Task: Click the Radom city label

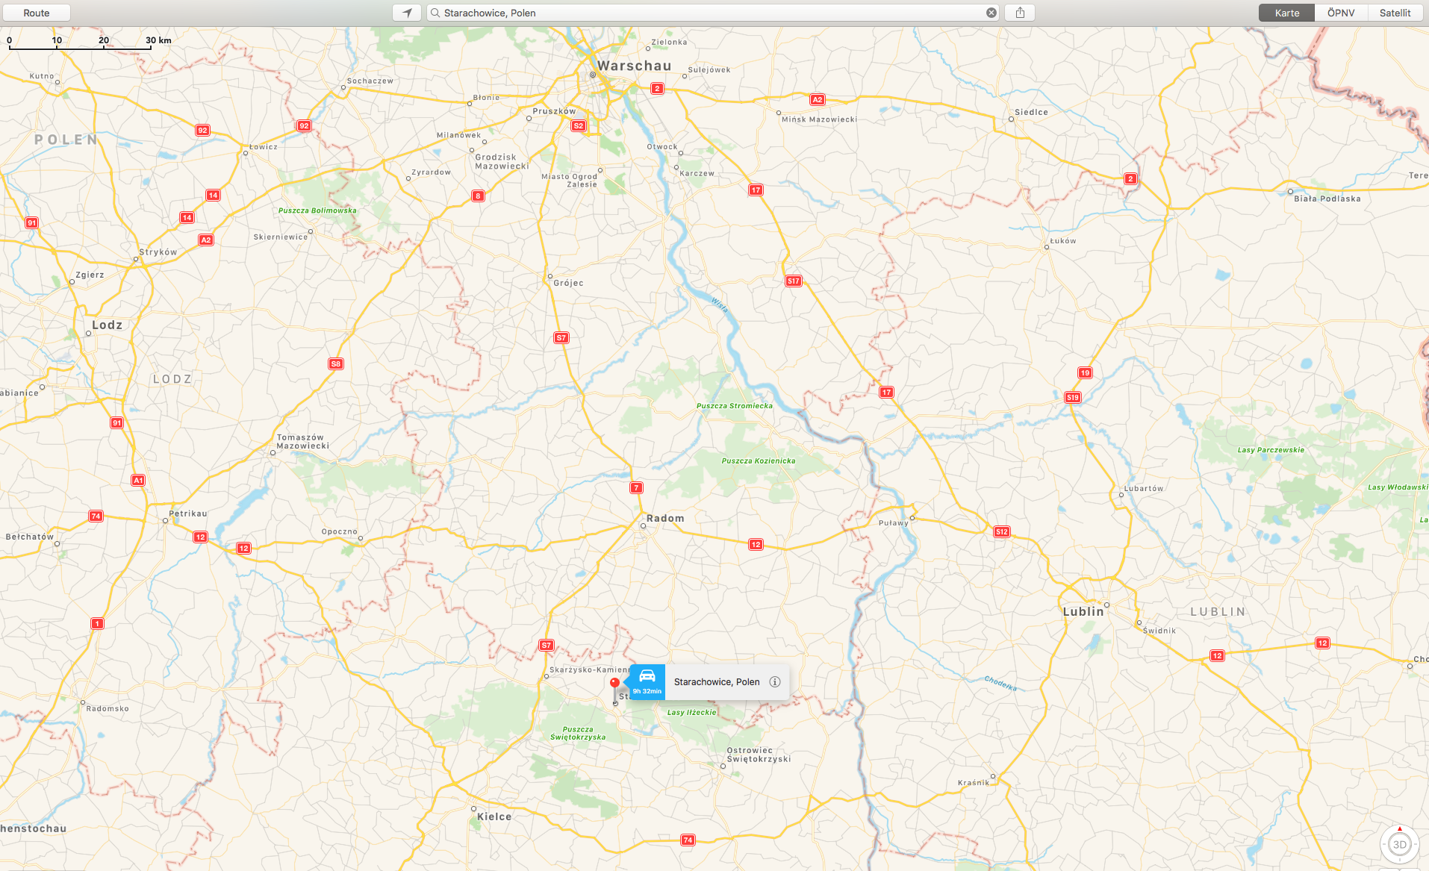Action: pos(665,518)
